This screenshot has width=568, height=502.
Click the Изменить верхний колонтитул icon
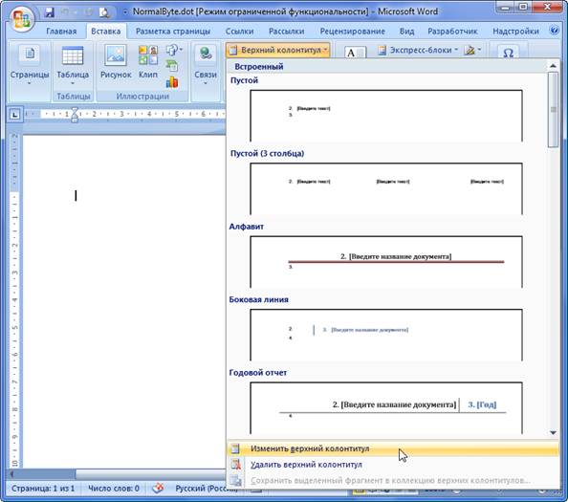click(x=235, y=448)
